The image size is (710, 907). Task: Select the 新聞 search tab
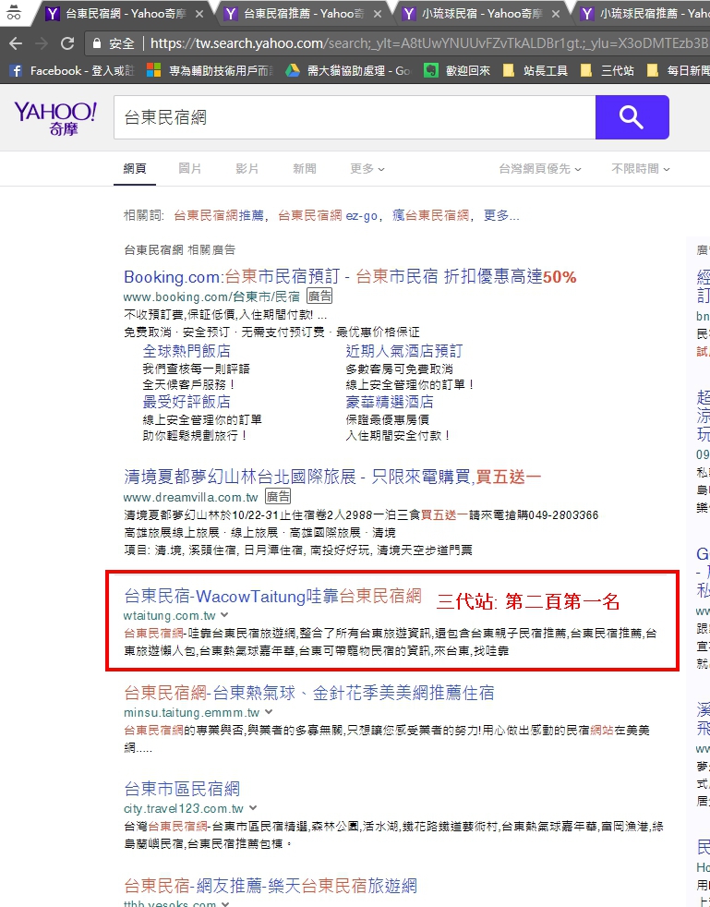[x=304, y=168]
